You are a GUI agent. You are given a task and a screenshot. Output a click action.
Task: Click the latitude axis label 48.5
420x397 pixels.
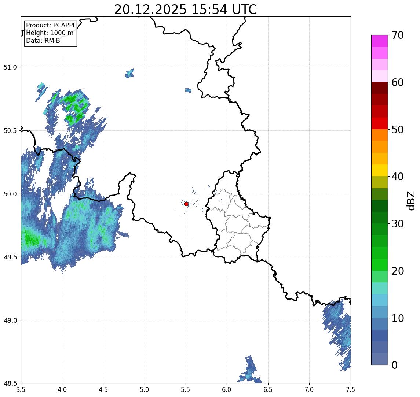[10, 383]
